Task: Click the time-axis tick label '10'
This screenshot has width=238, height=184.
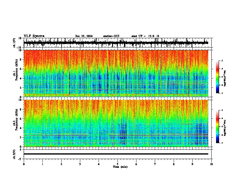Action: point(211,164)
